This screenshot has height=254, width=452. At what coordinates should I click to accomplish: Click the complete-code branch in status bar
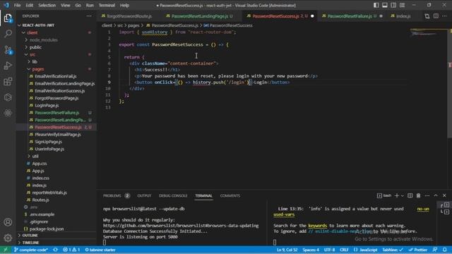click(x=31, y=250)
